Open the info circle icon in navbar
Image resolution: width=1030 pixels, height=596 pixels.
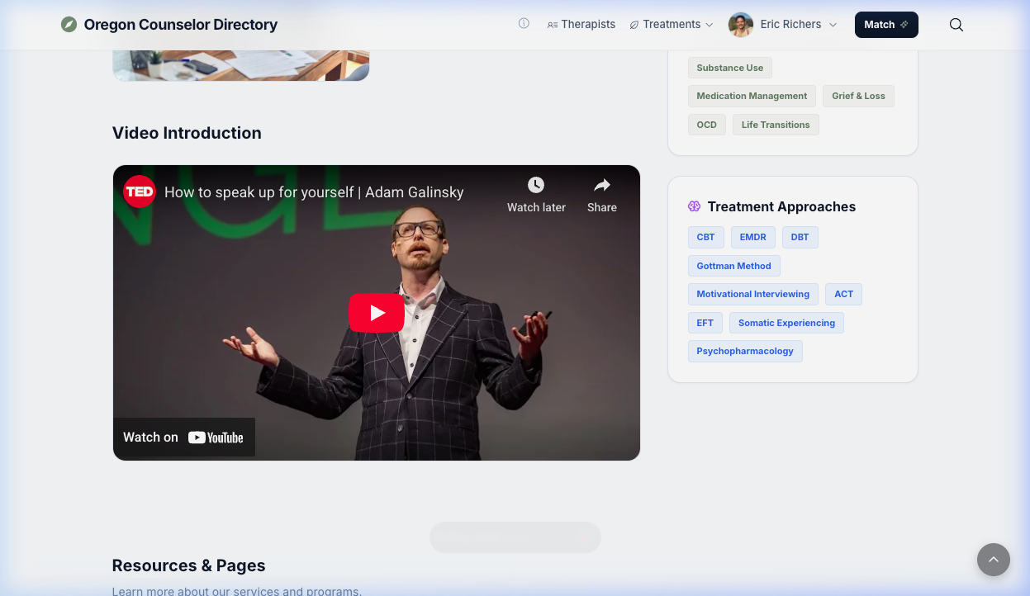[524, 24]
